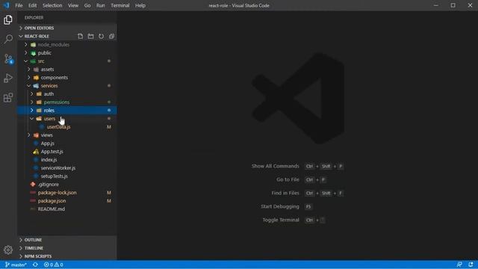
Task: Open notifications bell in status bar
Action: tap(471, 265)
